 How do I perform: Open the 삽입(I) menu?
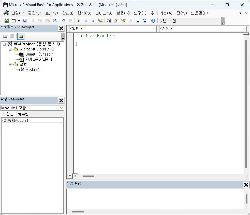pyautogui.click(x=68, y=13)
